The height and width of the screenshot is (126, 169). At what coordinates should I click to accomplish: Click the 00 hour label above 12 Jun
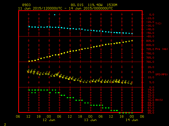pos(49,117)
